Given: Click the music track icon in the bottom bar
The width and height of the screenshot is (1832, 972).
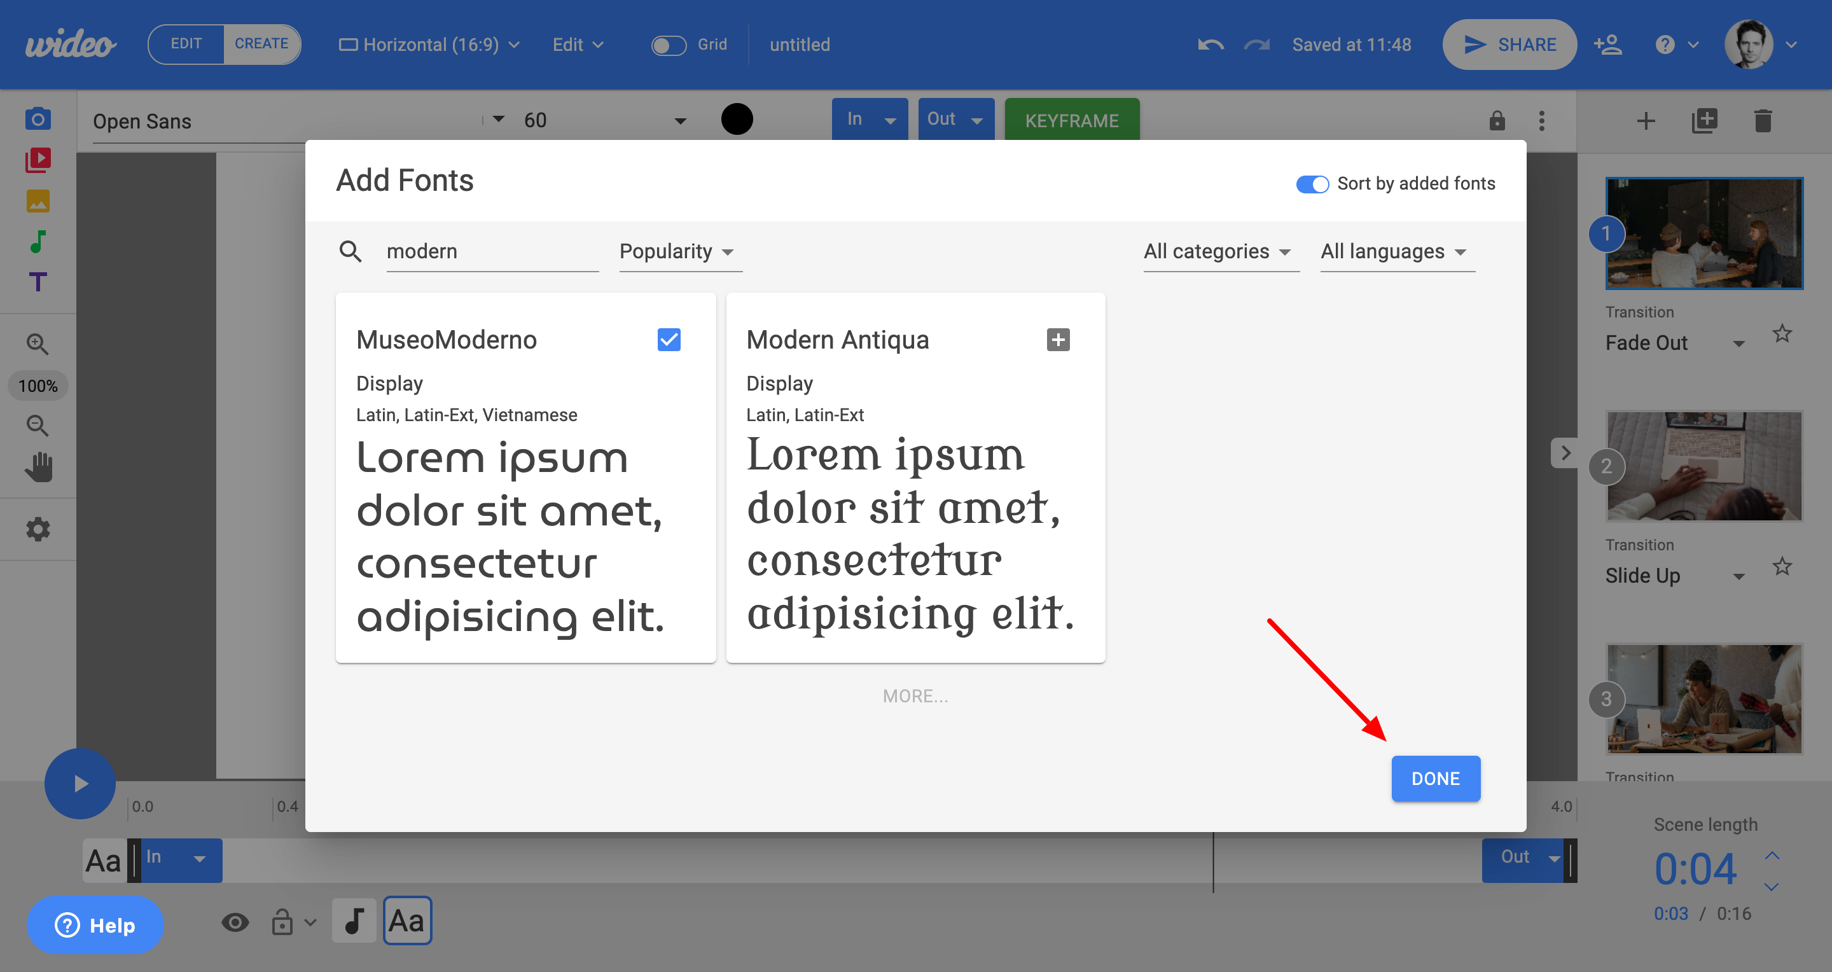Looking at the screenshot, I should (x=354, y=920).
